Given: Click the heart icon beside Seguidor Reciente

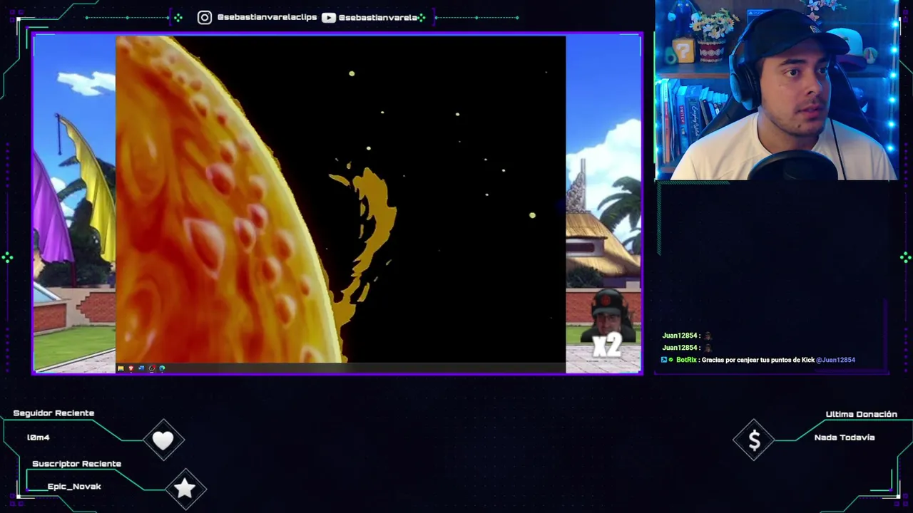Looking at the screenshot, I should (x=163, y=440).
